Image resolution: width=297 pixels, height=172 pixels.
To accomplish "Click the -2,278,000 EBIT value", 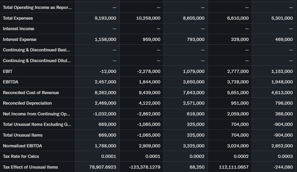I will [x=148, y=71].
